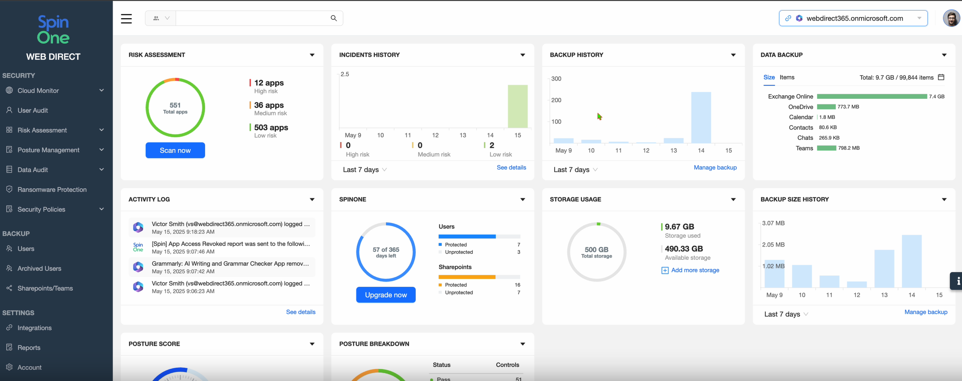
Task: Expand the Cloud Monitor sidebar section
Action: pyautogui.click(x=101, y=90)
